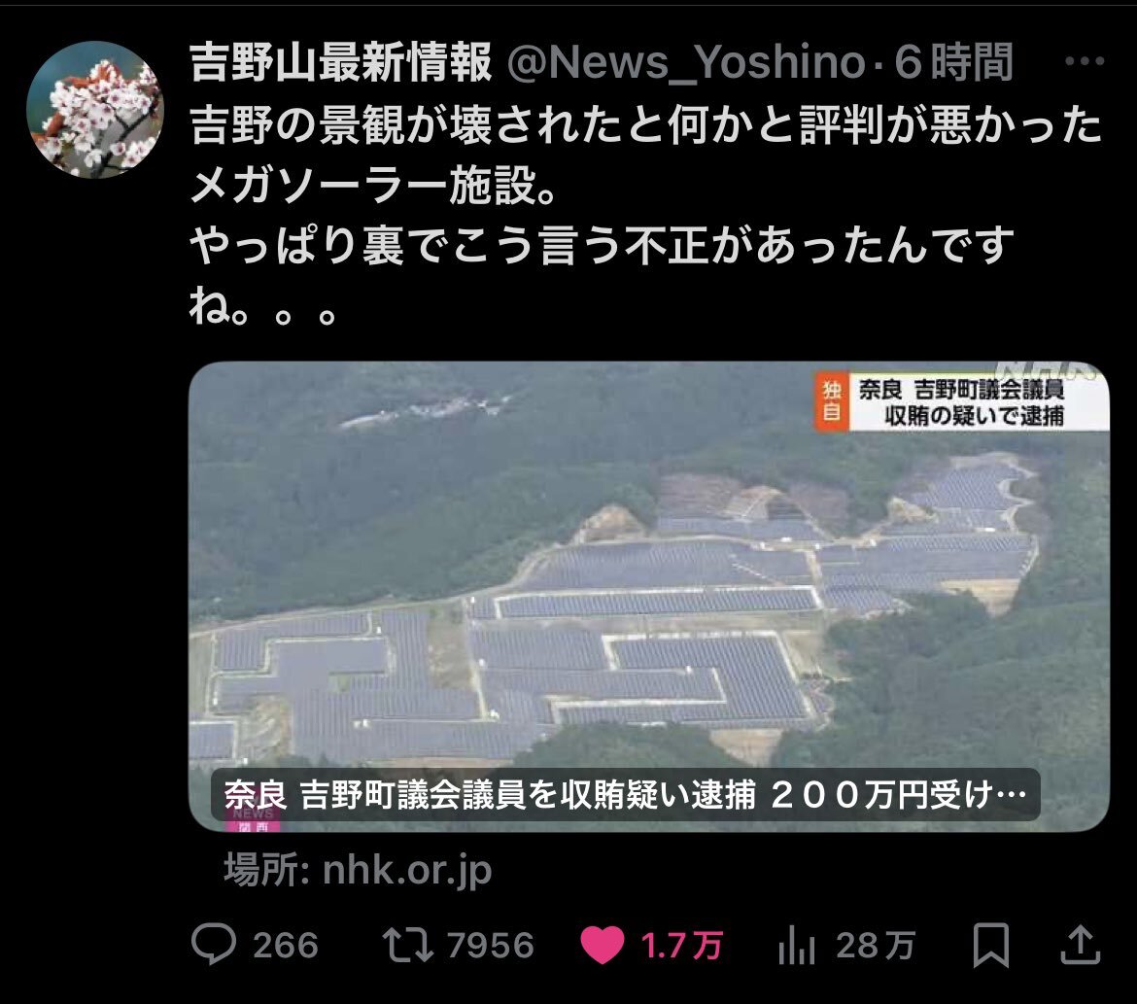Bookmark this post
Screen dimensions: 1137x1004
(990, 946)
